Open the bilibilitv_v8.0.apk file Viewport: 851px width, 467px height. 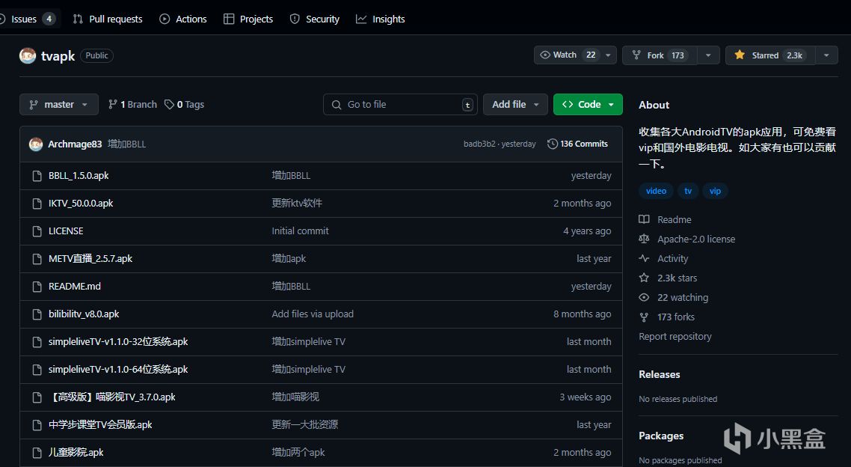pos(84,314)
